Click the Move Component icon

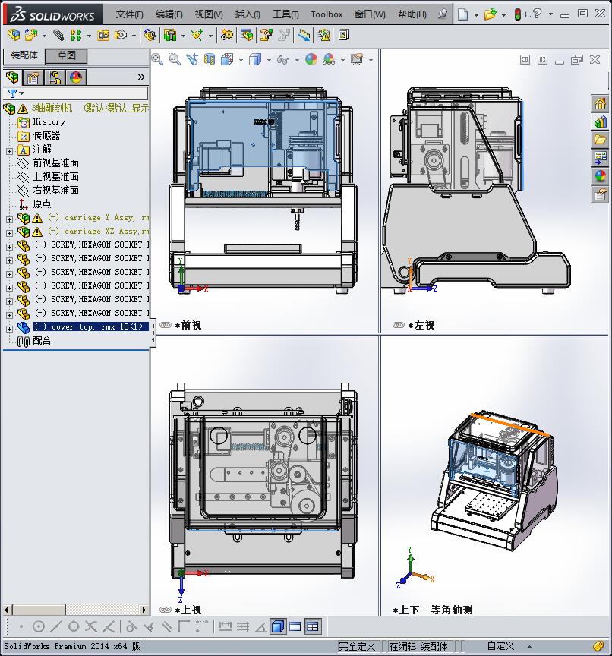[121, 35]
